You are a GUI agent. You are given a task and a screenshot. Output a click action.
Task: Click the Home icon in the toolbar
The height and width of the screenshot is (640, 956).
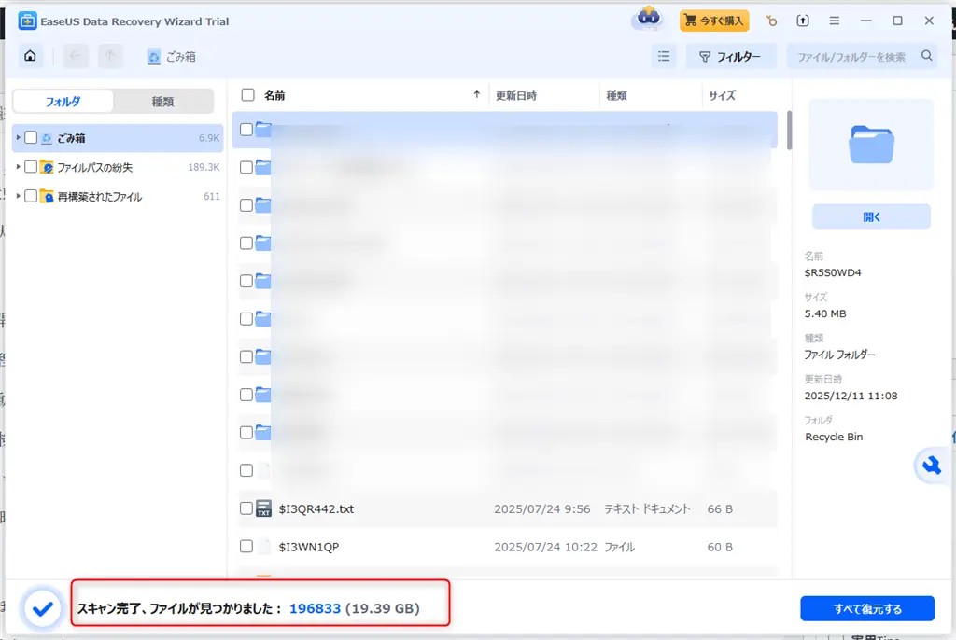coord(29,55)
